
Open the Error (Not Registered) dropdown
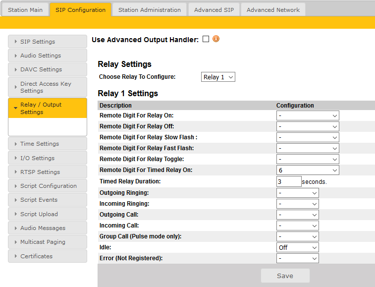click(x=297, y=258)
